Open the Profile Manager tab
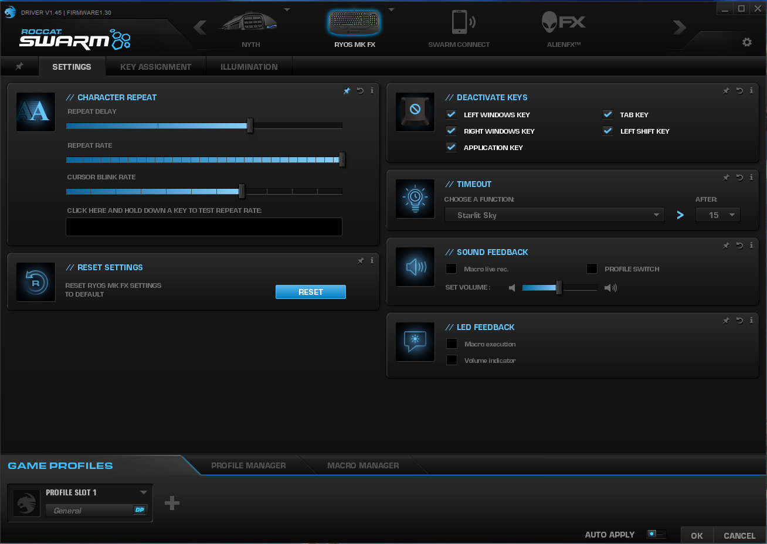 click(x=249, y=465)
